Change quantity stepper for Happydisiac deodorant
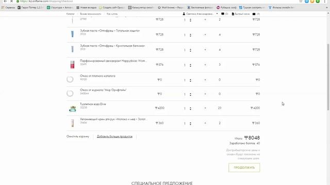 coord(190,65)
